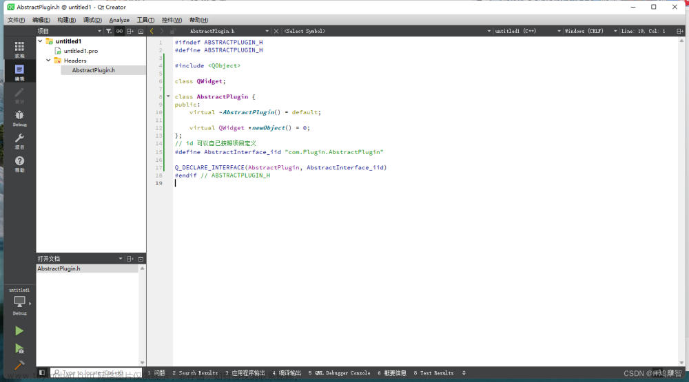Open the Design mode icon

click(x=19, y=95)
